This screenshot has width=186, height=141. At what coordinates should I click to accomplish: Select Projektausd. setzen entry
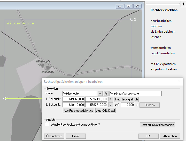click(x=164, y=69)
